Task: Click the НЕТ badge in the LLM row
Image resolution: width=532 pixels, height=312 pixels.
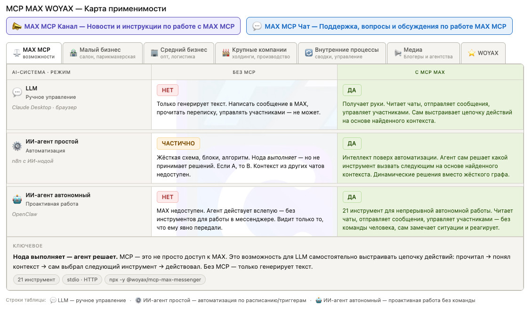Action: [x=168, y=90]
